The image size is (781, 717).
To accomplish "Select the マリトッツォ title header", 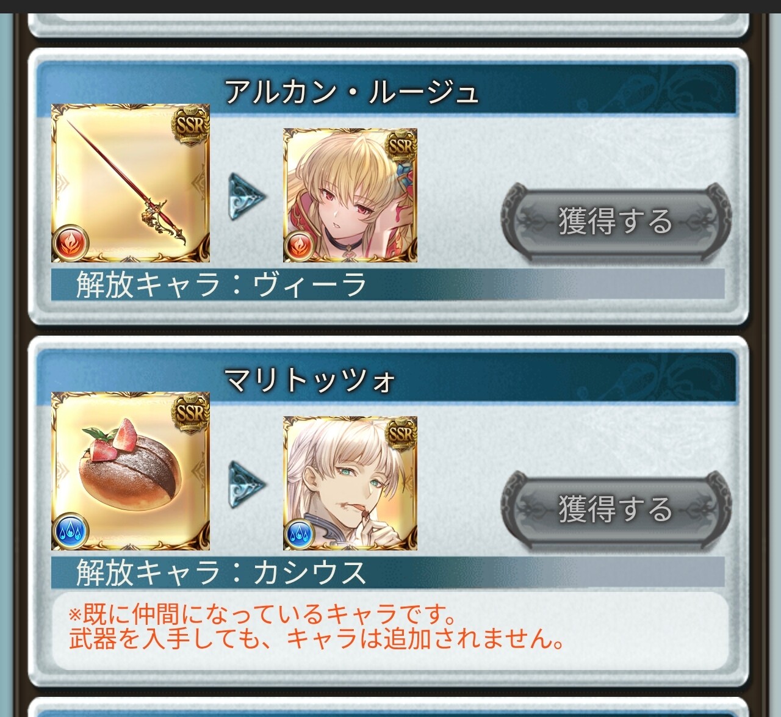I will (310, 380).
